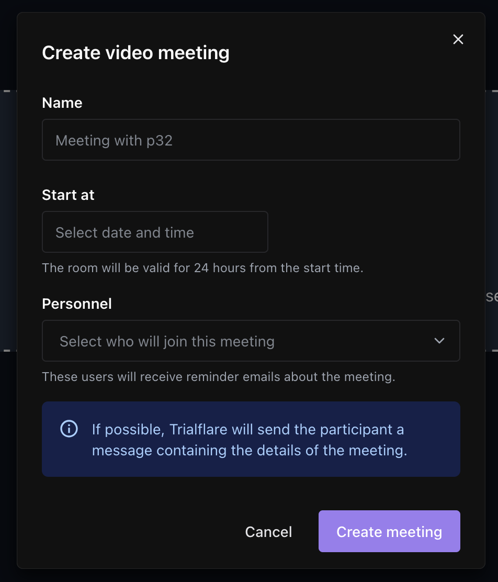Expand the Personnel dropdown

pos(251,341)
